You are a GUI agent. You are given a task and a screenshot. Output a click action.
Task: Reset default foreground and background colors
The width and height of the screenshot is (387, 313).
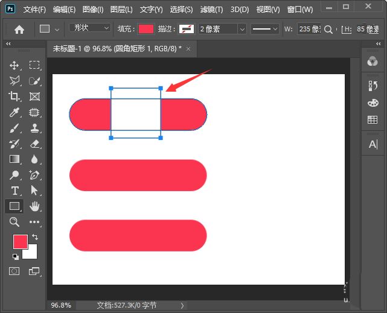click(16, 256)
